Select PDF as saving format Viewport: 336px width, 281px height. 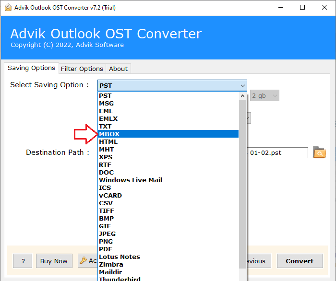[168, 249]
